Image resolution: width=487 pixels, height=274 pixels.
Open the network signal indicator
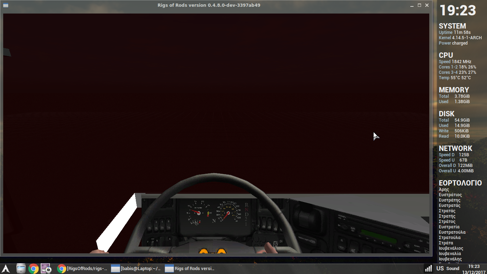click(429, 269)
